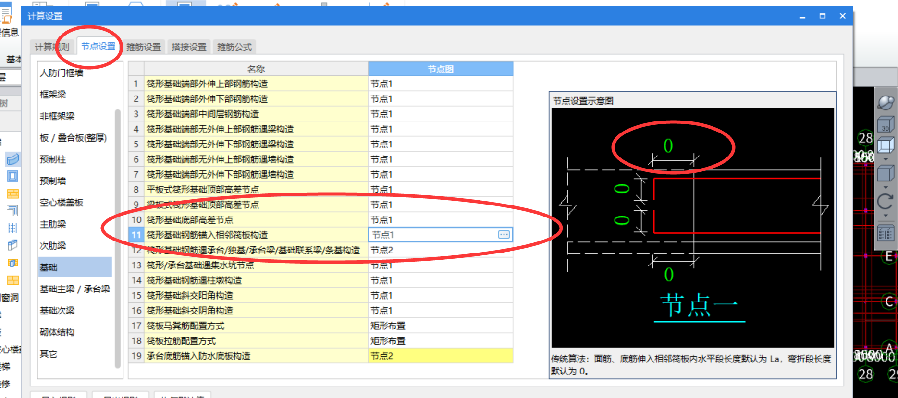The height and width of the screenshot is (398, 898).
Task: Select 预制柱 category
Action: point(53,159)
